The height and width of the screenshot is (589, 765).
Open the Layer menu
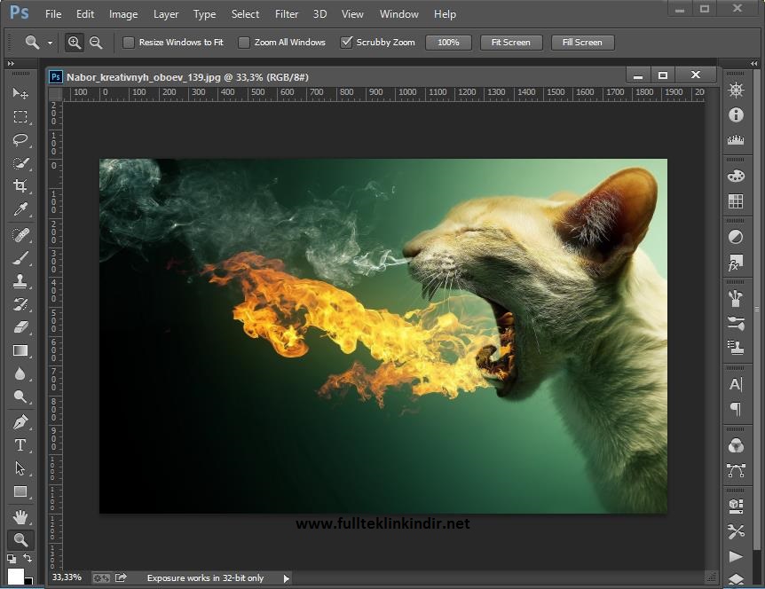pos(165,14)
